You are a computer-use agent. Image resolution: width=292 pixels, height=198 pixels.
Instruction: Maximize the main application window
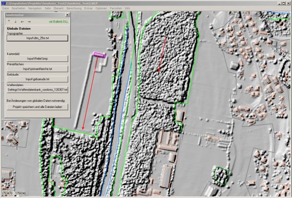pos(283,3)
